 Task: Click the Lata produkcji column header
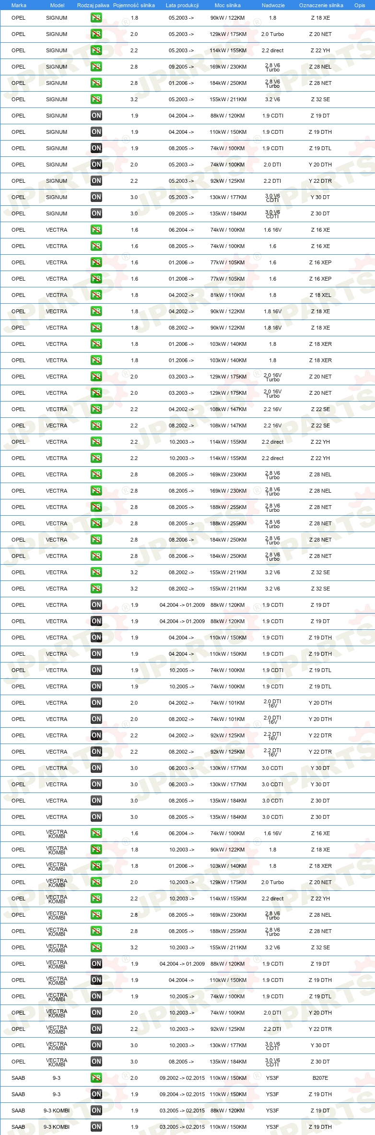182,5
